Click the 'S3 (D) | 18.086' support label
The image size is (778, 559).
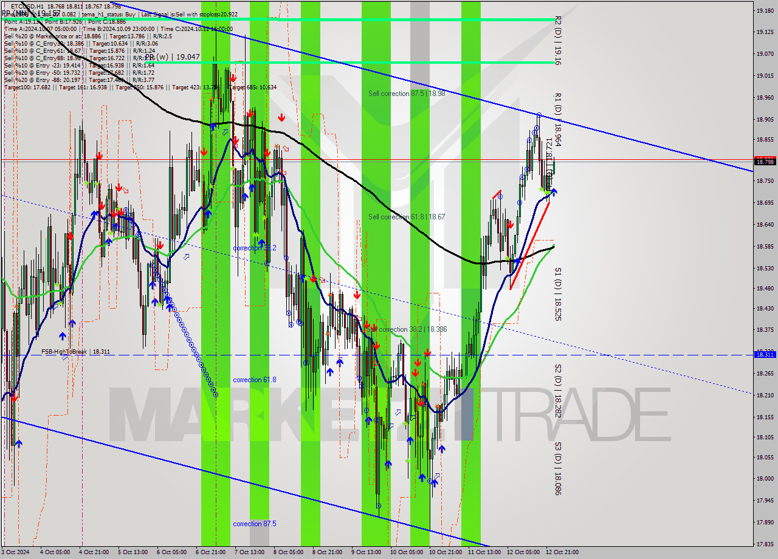(x=557, y=468)
